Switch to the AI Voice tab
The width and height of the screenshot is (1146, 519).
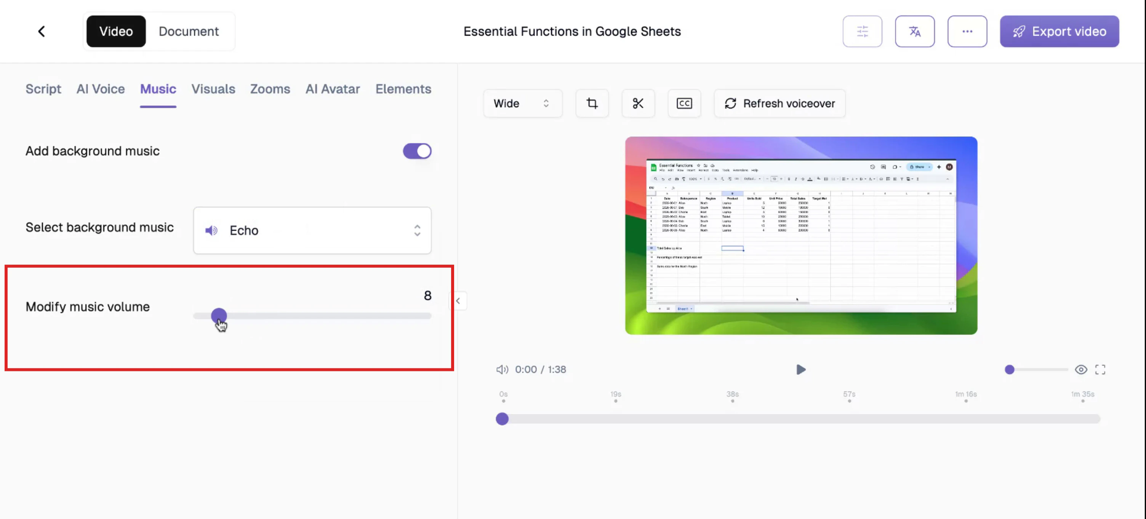(101, 89)
